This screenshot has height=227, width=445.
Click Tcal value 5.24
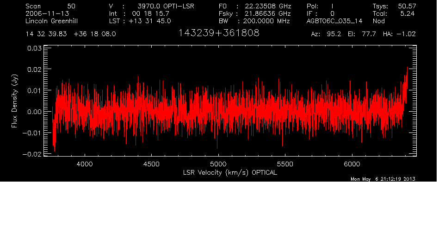408,13
